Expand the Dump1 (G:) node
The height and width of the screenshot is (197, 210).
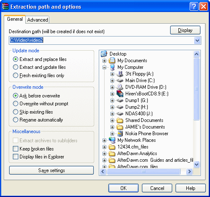pyautogui.click(x=112, y=100)
